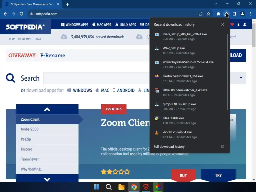The width and height of the screenshot is (256, 192).
Task: Click the browser forward arrow
Action: (x=13, y=14)
